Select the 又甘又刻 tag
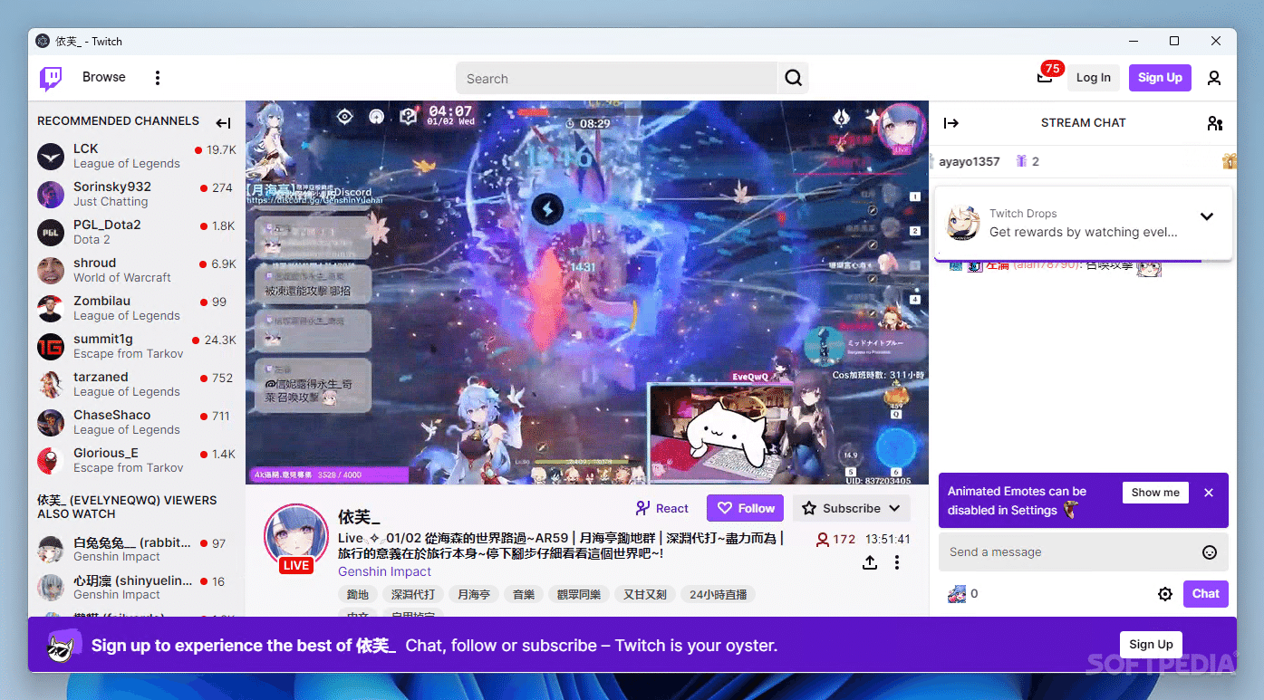The image size is (1264, 700). [645, 595]
